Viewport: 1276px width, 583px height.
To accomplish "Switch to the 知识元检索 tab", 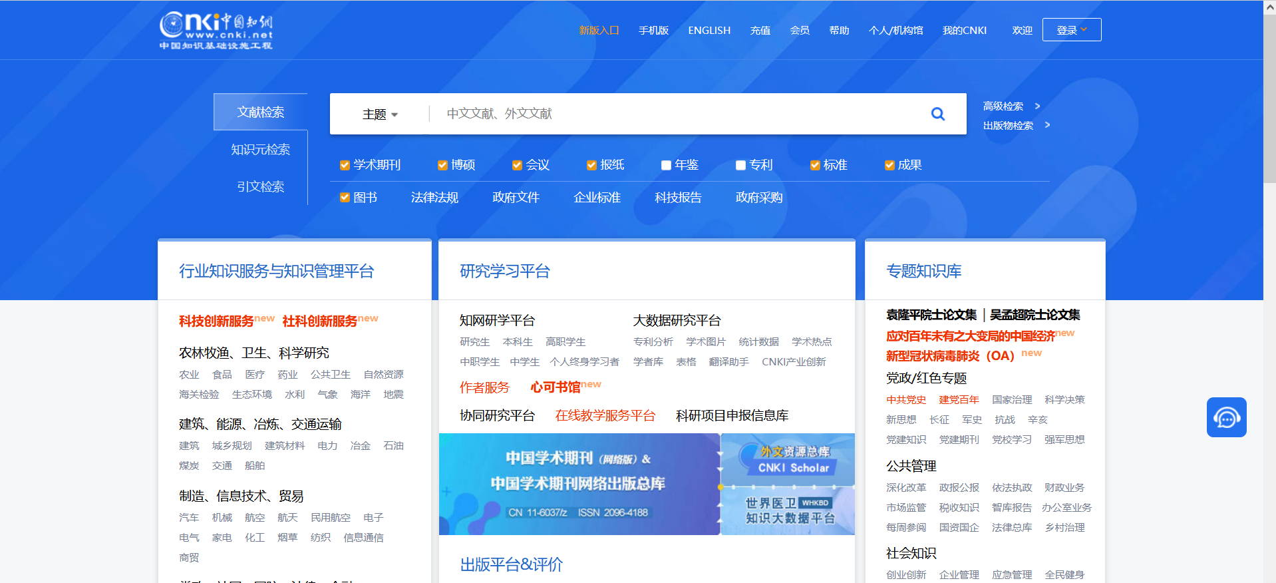I will point(261,150).
